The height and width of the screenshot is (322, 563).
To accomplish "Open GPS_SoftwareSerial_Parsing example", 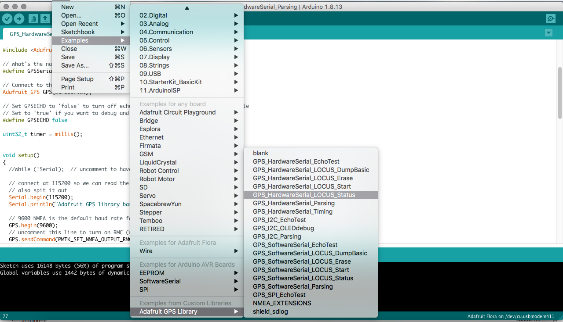I will click(x=311, y=286).
